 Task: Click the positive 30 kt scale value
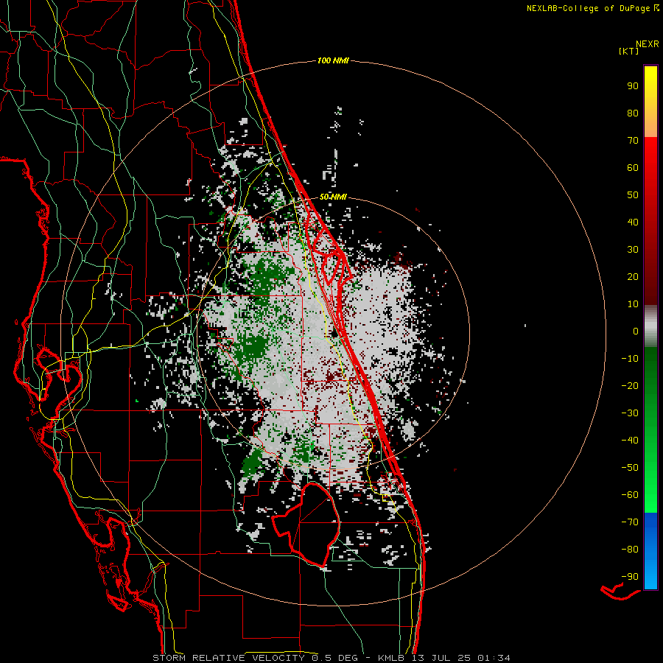pos(633,250)
